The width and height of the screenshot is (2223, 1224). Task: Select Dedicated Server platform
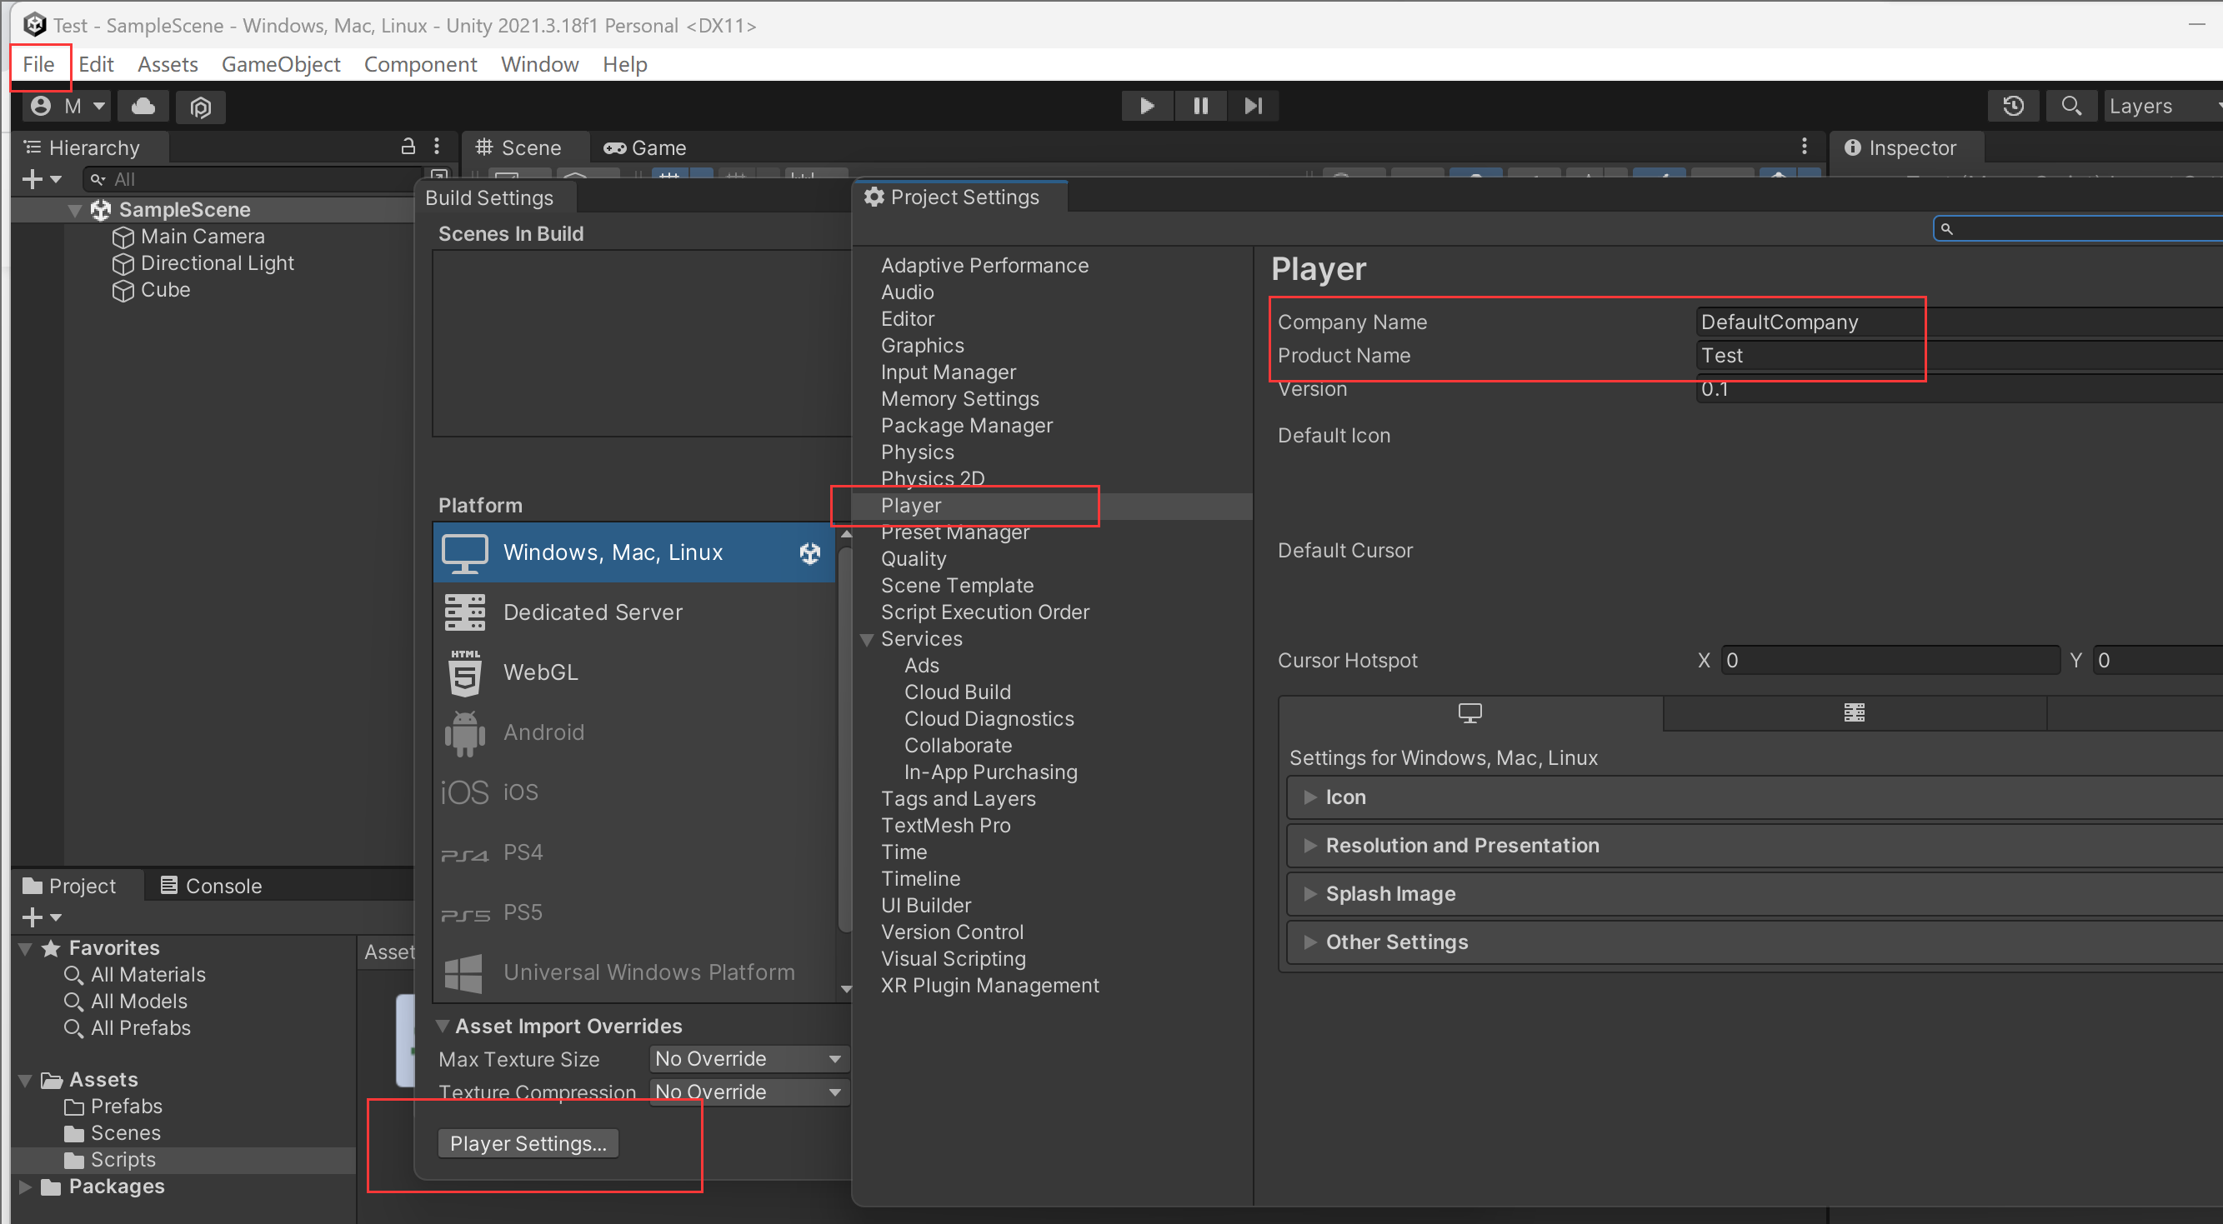633,612
